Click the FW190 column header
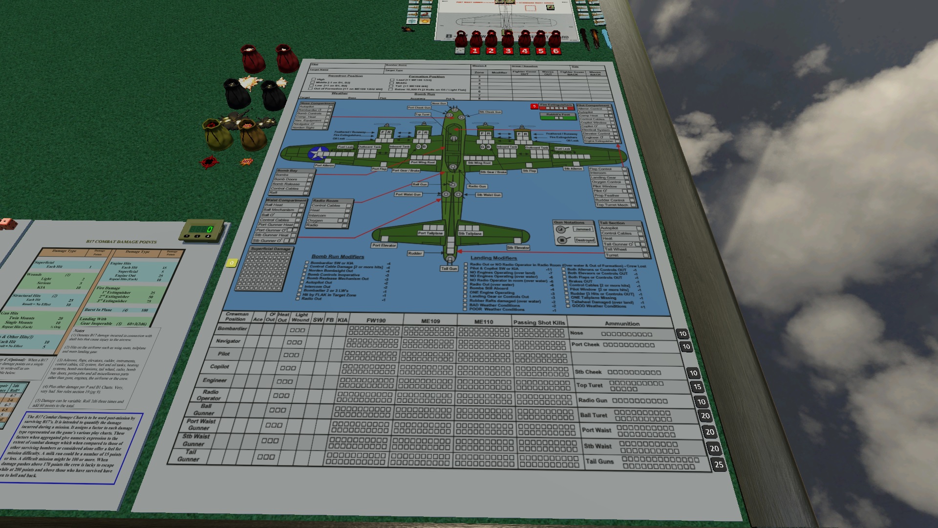 (x=376, y=321)
